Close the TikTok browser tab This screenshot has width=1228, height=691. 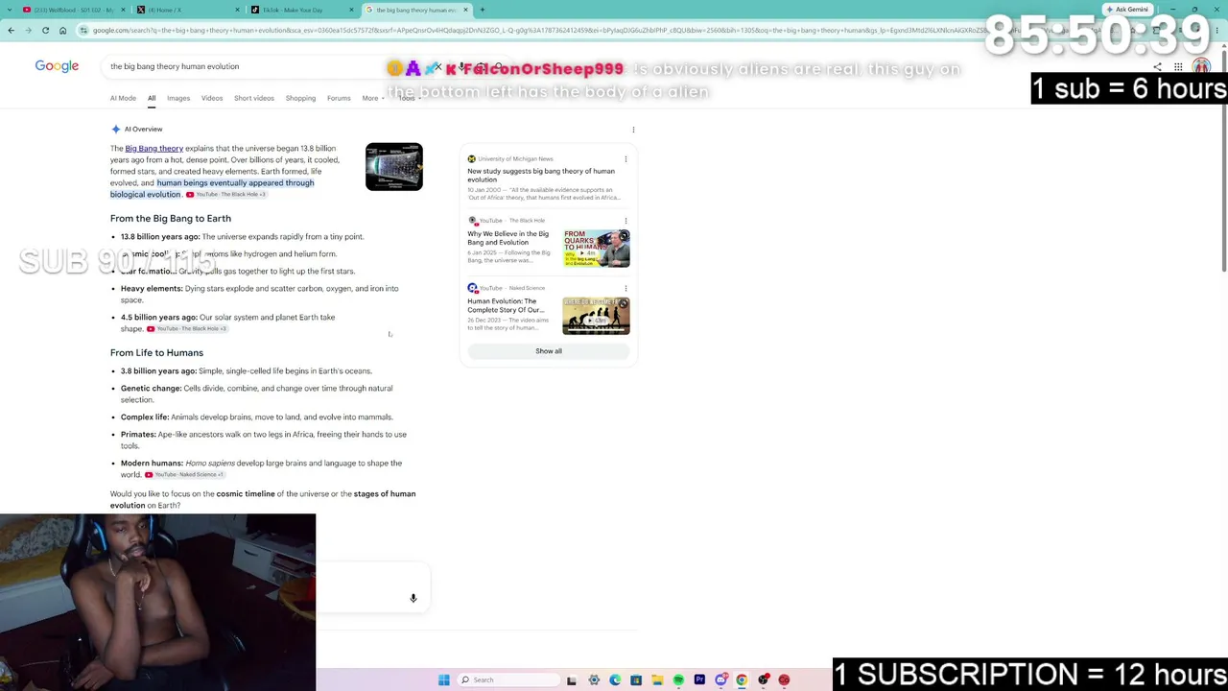pos(351,10)
